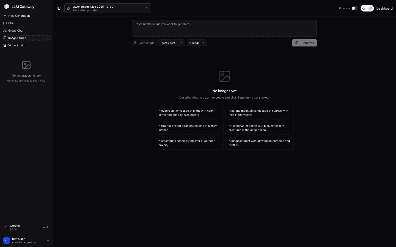Open the 1 image count dropdown
396x247 pixels.
pos(197,43)
